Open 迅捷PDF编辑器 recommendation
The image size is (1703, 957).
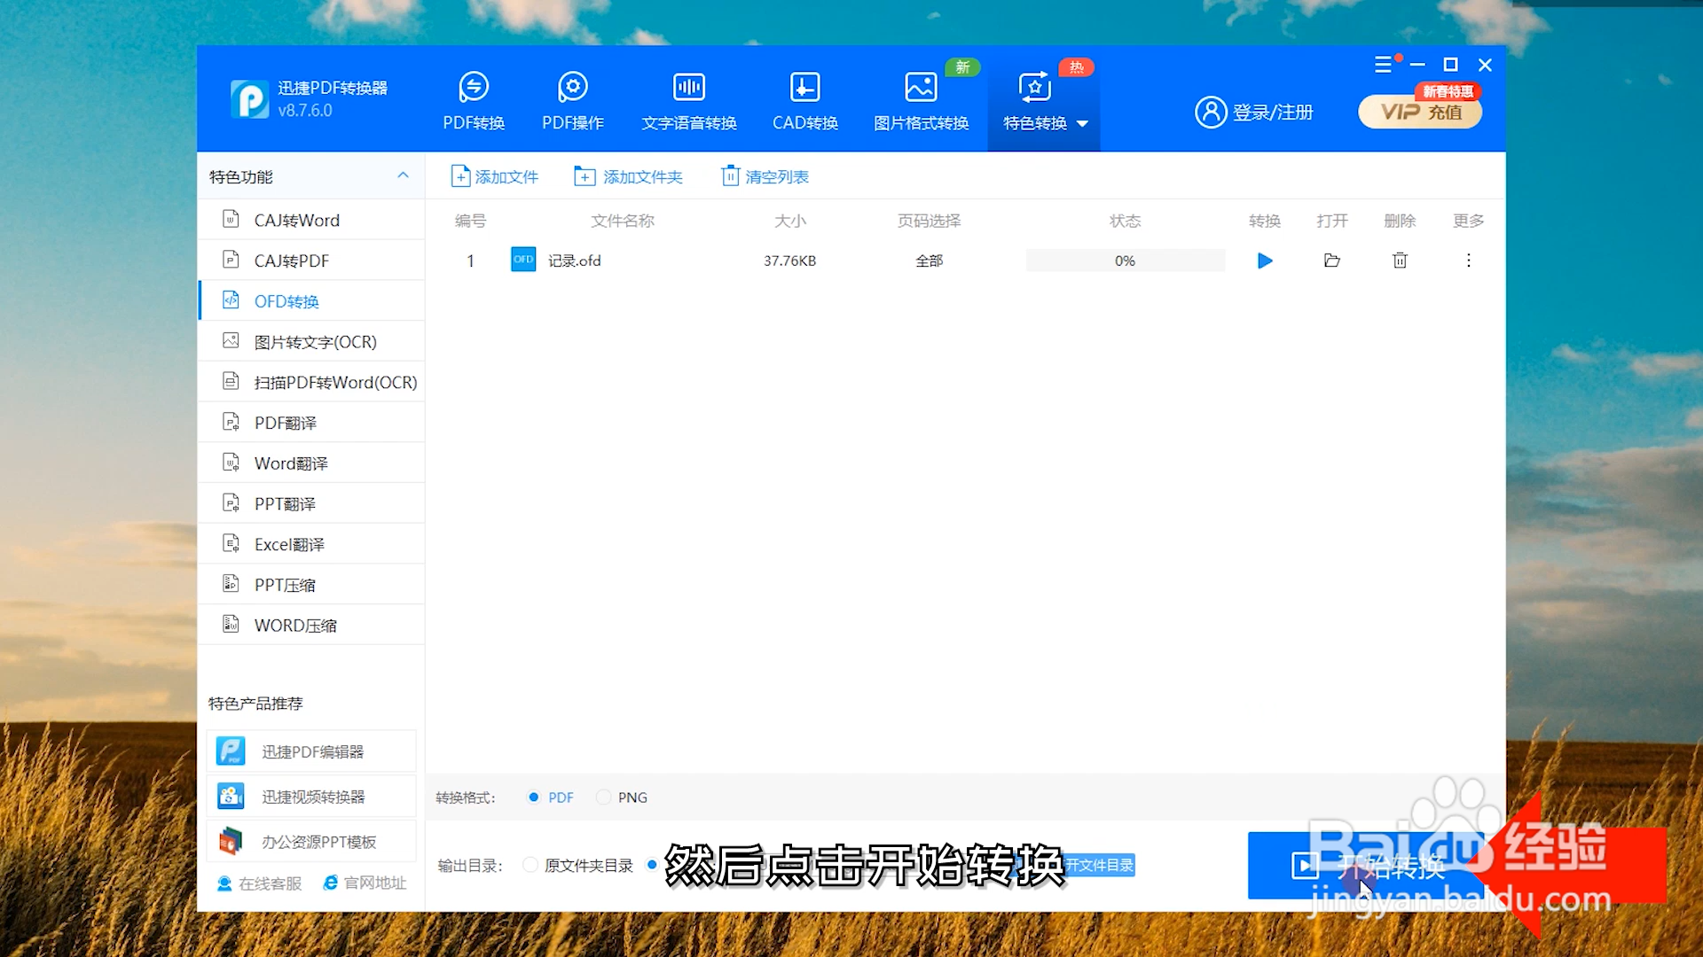pos(311,751)
